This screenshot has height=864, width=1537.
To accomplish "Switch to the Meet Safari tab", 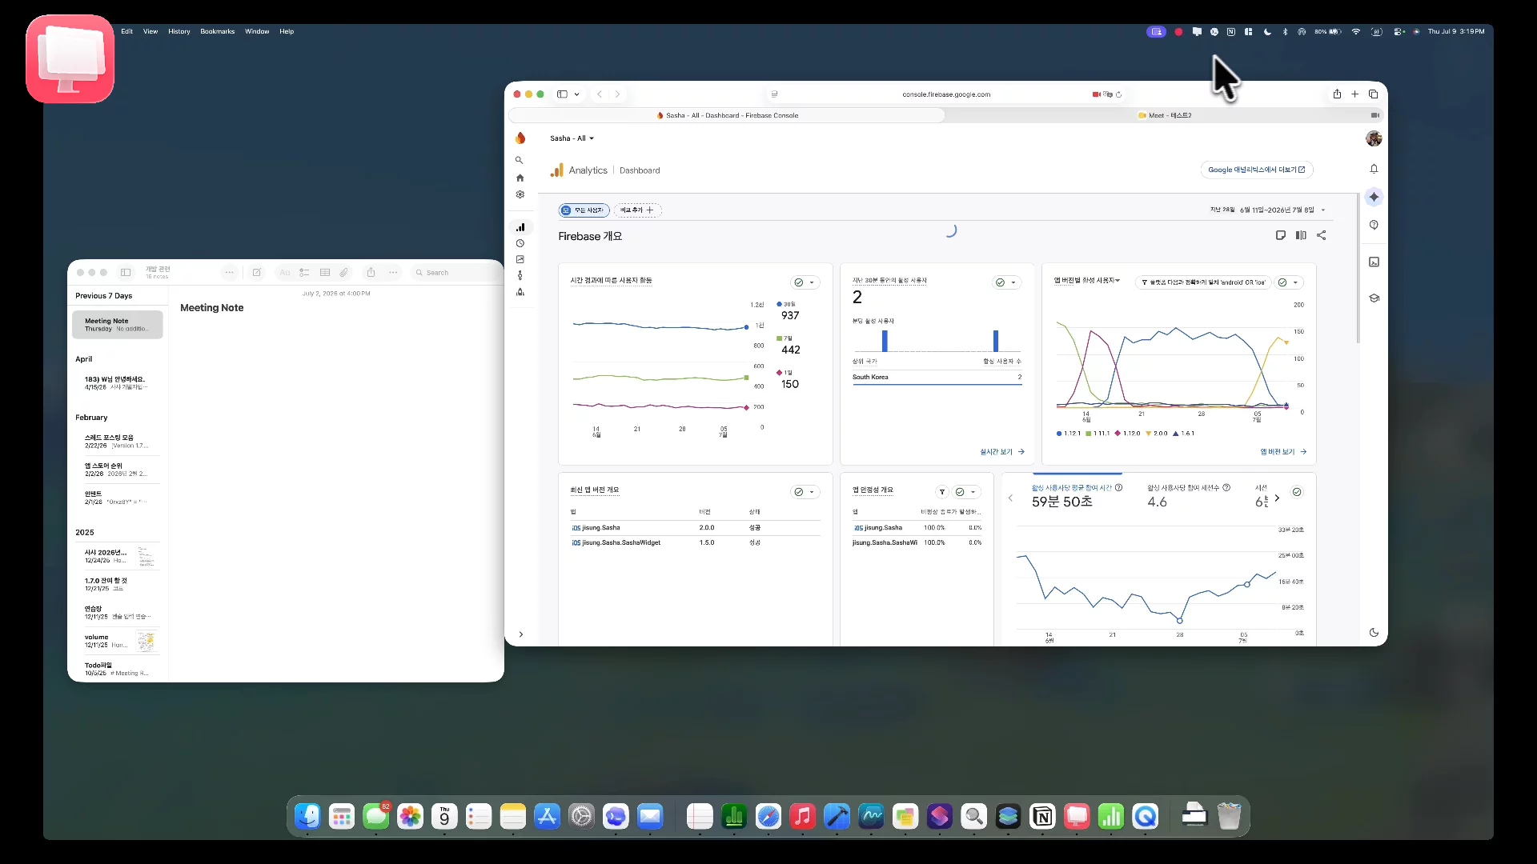I will 1165,115.
